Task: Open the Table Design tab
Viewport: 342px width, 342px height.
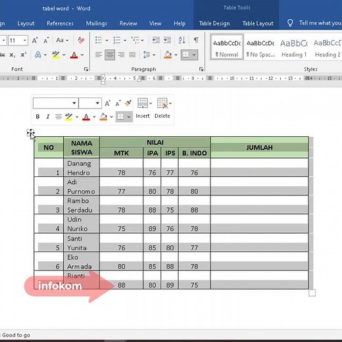Action: click(214, 23)
